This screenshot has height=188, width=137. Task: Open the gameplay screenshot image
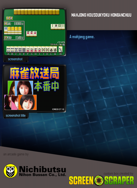pos(34,32)
